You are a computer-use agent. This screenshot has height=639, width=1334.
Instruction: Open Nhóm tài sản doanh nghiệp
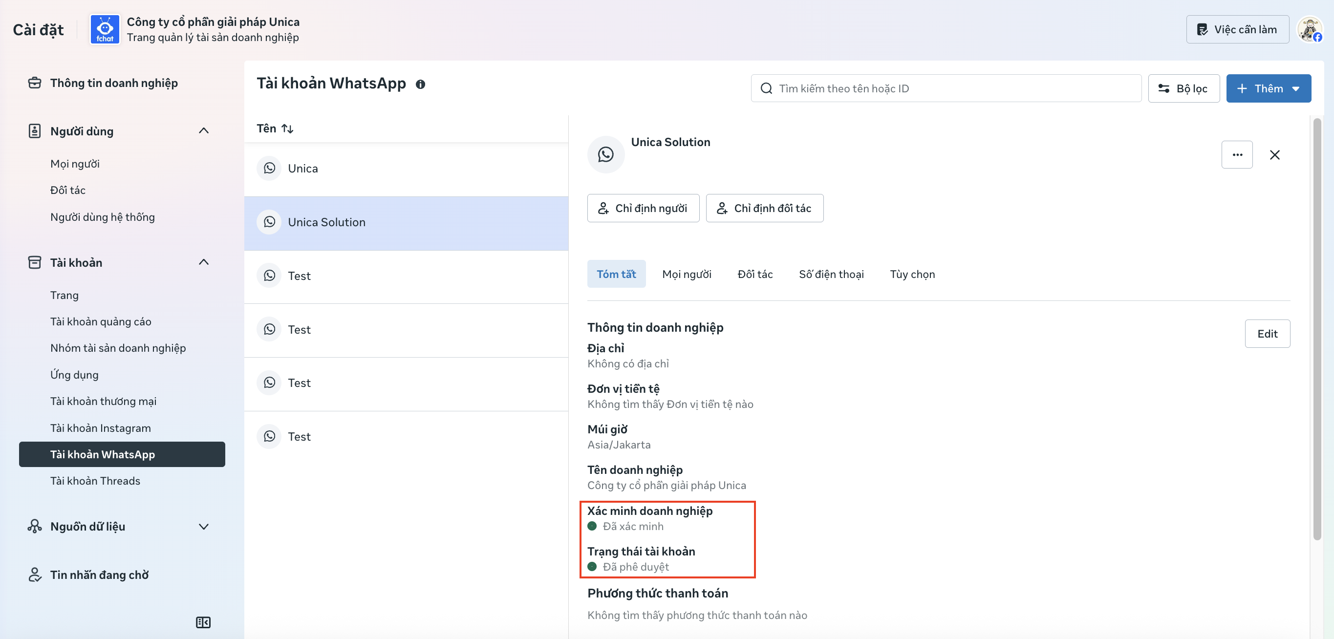pos(118,348)
